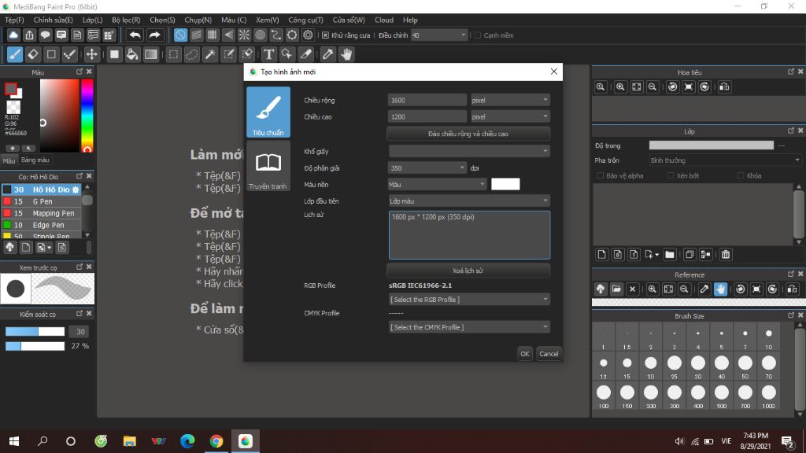Open reference image folder icon
The height and width of the screenshot is (453, 806).
[x=616, y=289]
